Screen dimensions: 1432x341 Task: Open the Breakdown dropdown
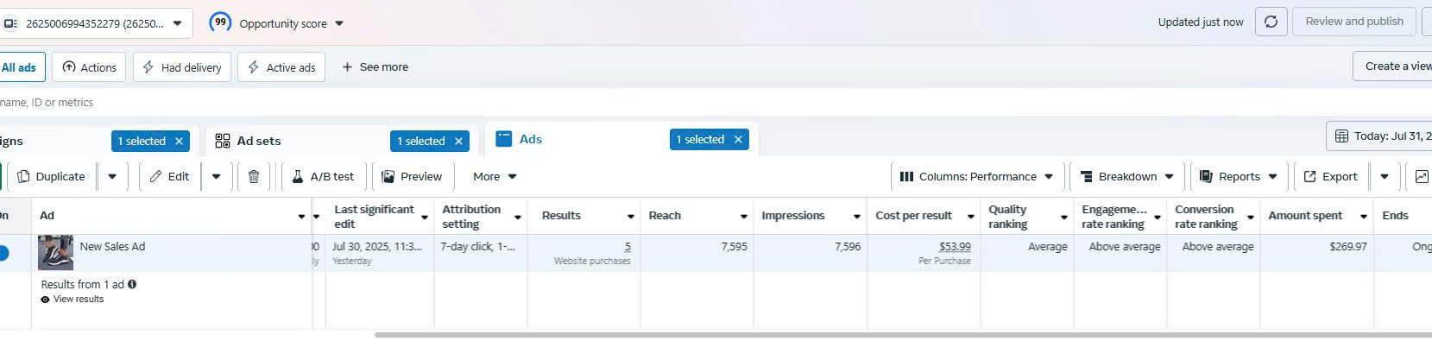coord(1127,176)
